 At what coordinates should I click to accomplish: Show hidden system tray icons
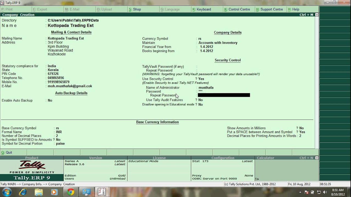(x=300, y=192)
